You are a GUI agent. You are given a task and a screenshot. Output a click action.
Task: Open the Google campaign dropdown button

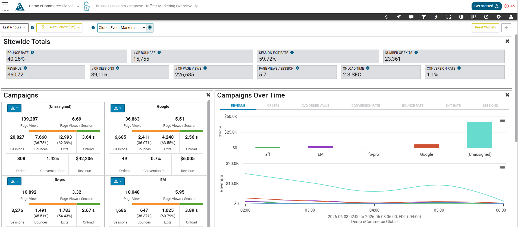click(118, 108)
